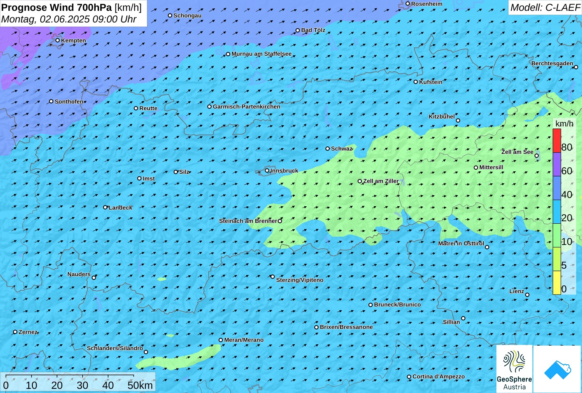Screen dimensions: 582x393
Task: Click the "Matrei in Osttirol" label
Action: coord(461,243)
